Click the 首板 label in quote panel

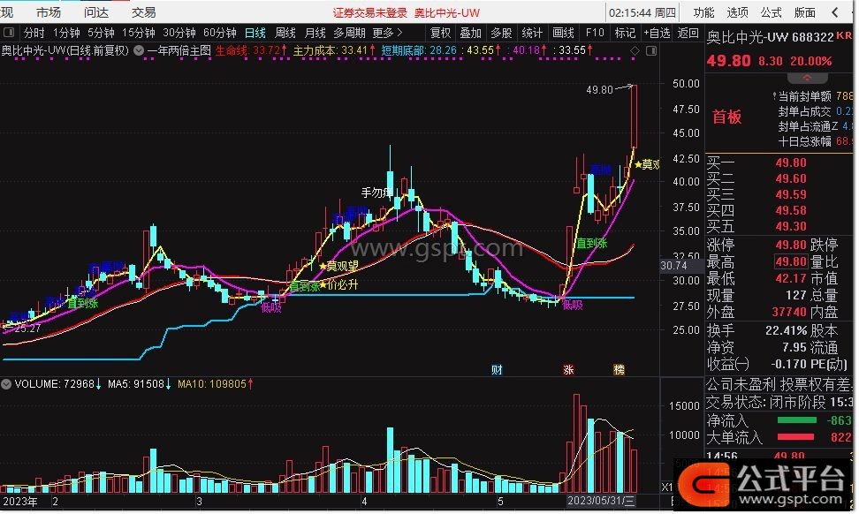(x=727, y=117)
